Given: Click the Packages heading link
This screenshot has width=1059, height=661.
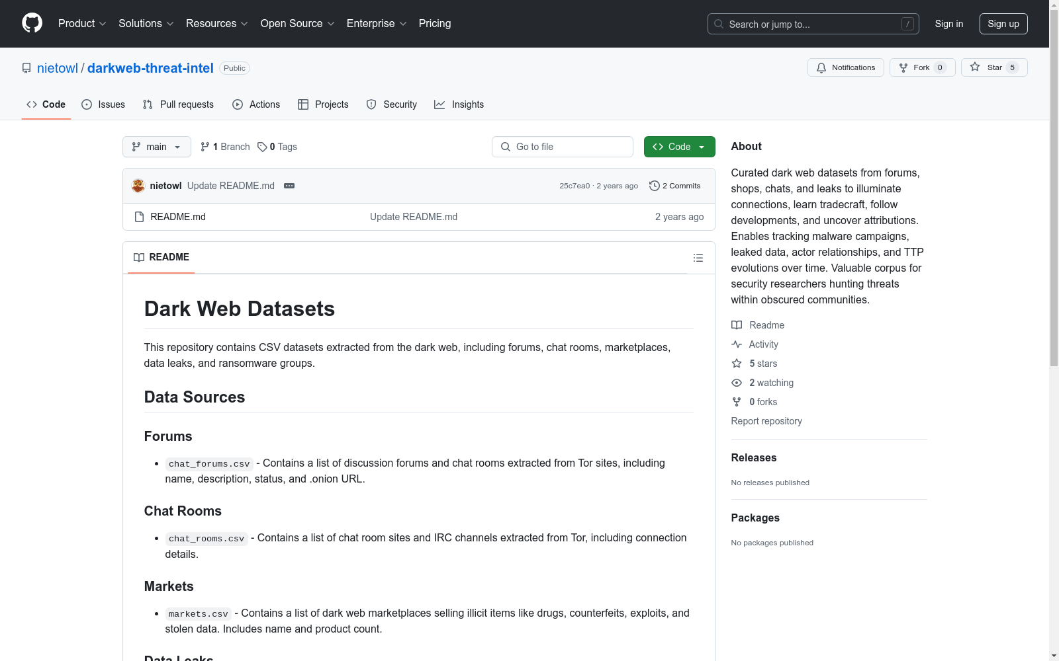Looking at the screenshot, I should point(755,518).
